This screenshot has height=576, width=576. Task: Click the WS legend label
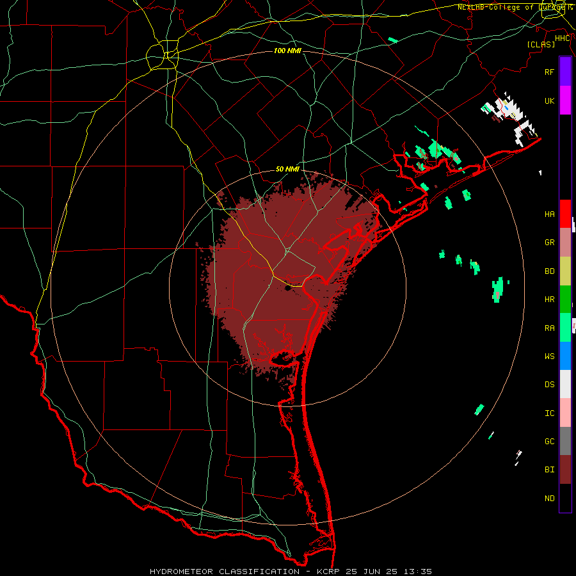[x=549, y=356]
